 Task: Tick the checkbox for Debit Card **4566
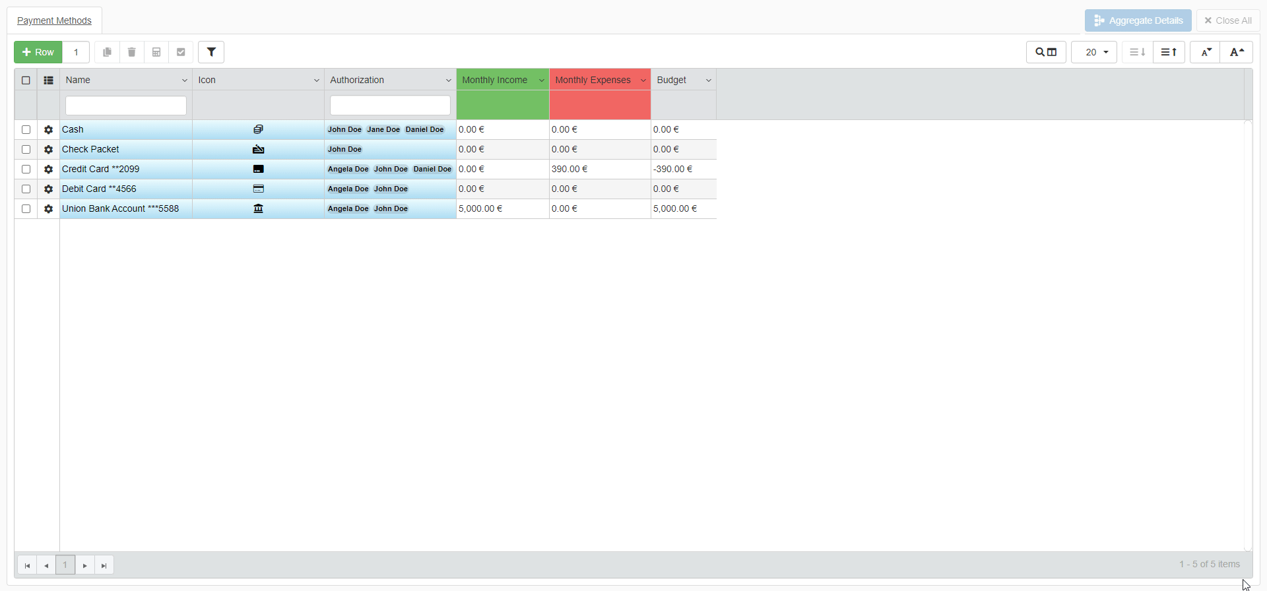(x=26, y=189)
